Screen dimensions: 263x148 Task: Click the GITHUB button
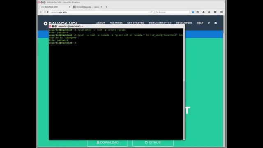click(x=153, y=143)
